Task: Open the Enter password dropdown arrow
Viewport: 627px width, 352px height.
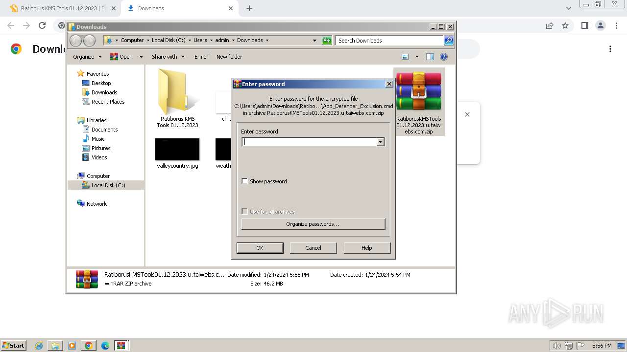Action: pos(380,142)
